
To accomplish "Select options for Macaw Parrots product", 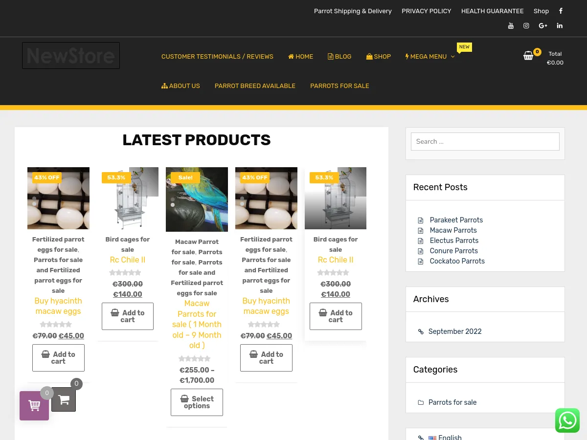I will point(197,402).
